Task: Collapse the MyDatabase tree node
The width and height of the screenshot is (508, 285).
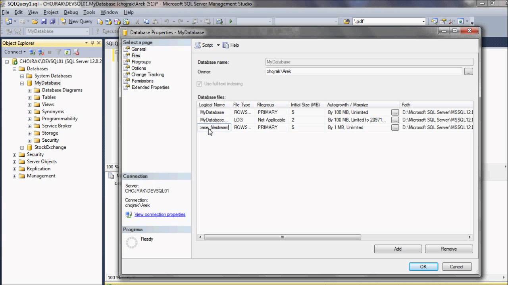Action: point(22,83)
